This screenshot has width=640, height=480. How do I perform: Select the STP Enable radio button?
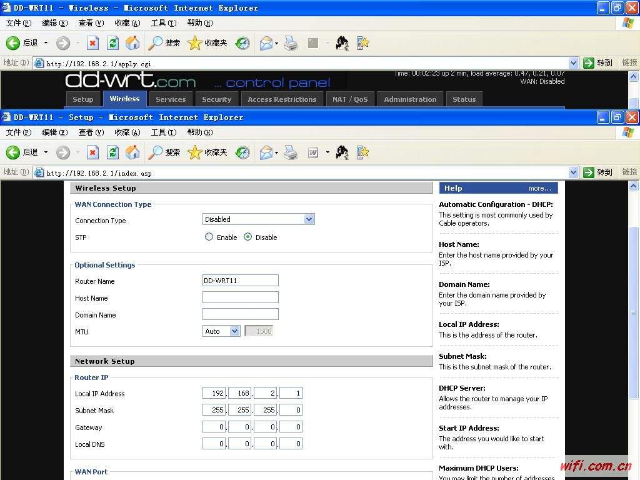(x=209, y=237)
